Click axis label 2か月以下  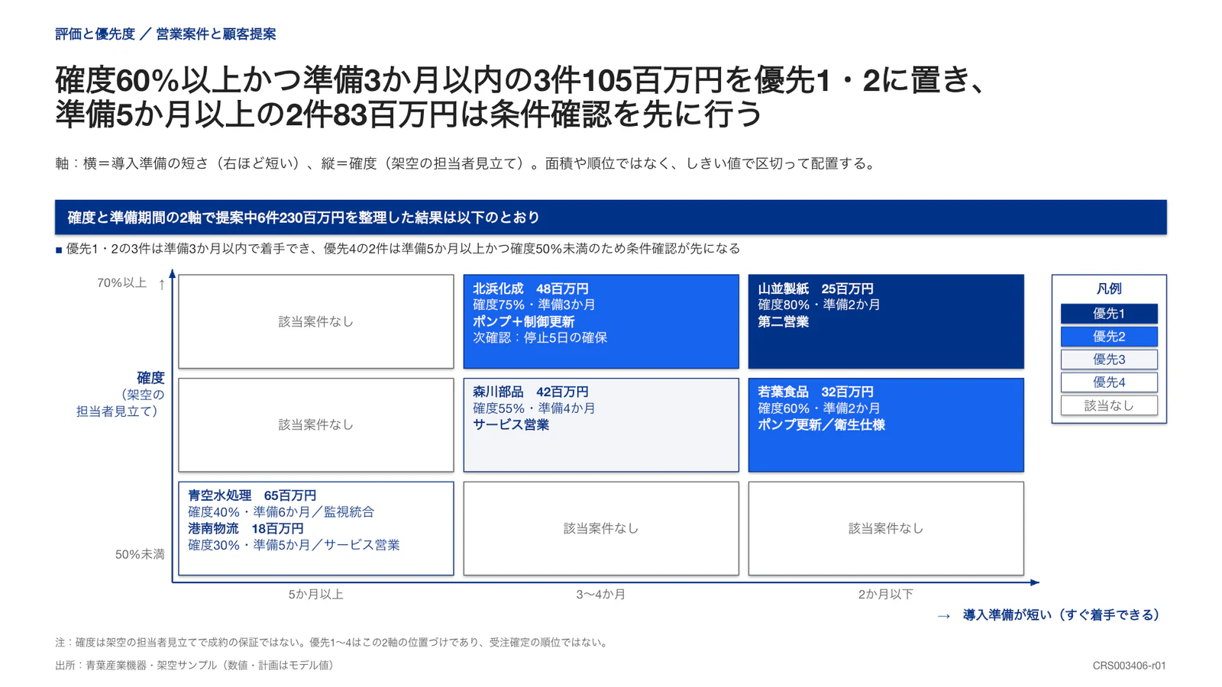coord(886,594)
